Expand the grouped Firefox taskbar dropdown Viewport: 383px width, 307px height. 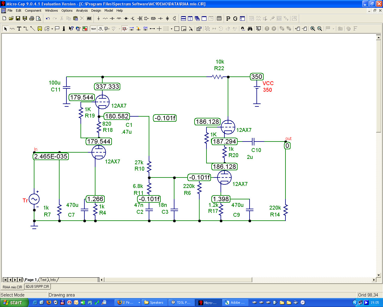(139, 303)
